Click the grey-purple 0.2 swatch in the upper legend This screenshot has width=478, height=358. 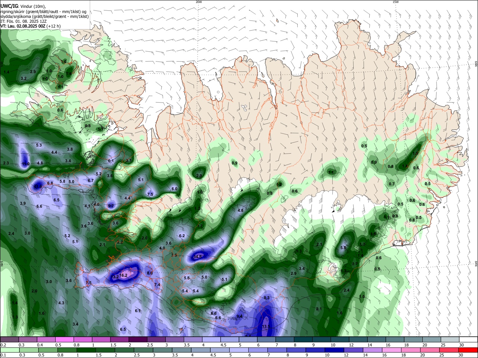click(9, 340)
